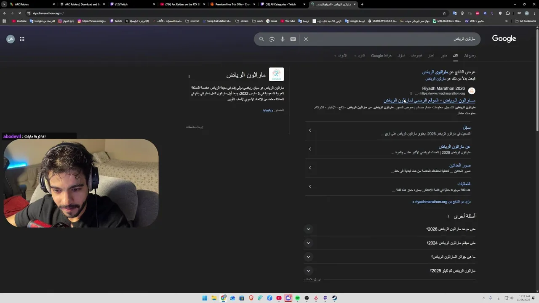Viewport: 539px width, 303px height.
Task: Switch to فيديوهات videos tab
Action: click(x=416, y=56)
